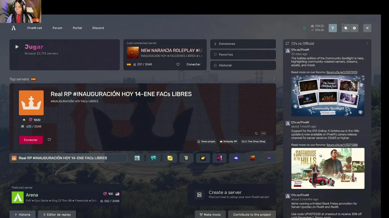Select the yellow server icon in the strip
Image resolution: width=389 pixels, height=218 pixels.
tap(170, 158)
